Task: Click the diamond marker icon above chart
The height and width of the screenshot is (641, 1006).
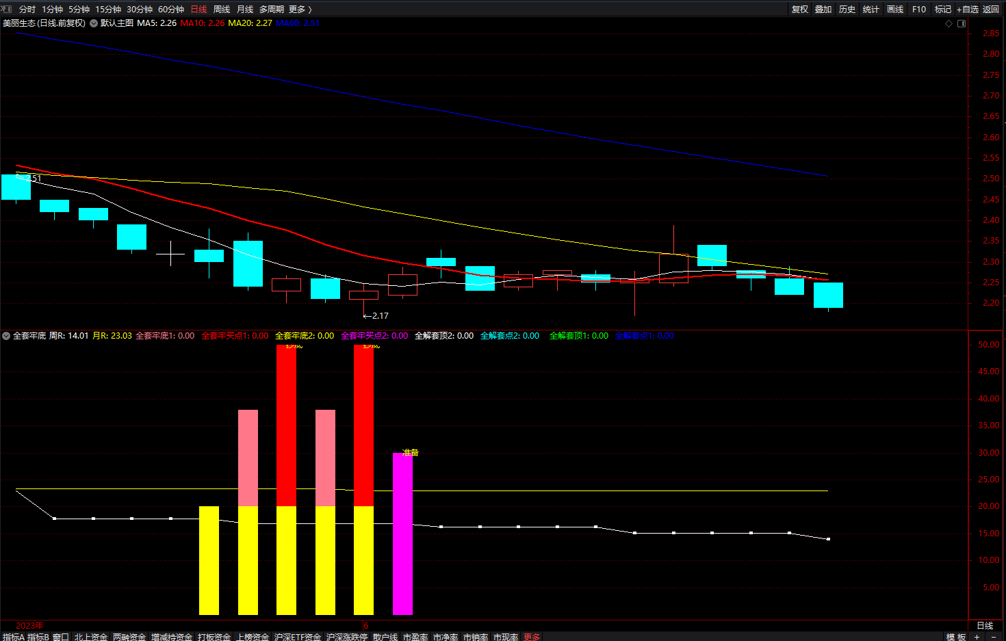Action: tap(949, 23)
